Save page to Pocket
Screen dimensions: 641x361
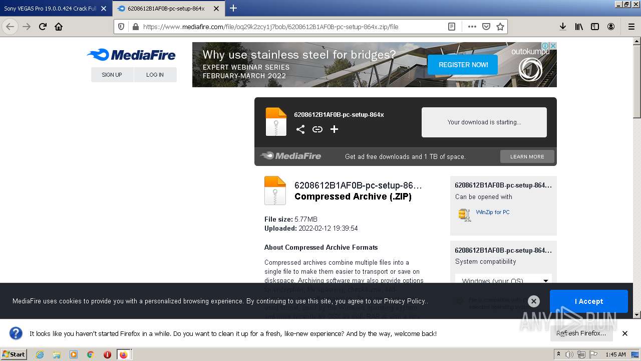click(x=486, y=27)
